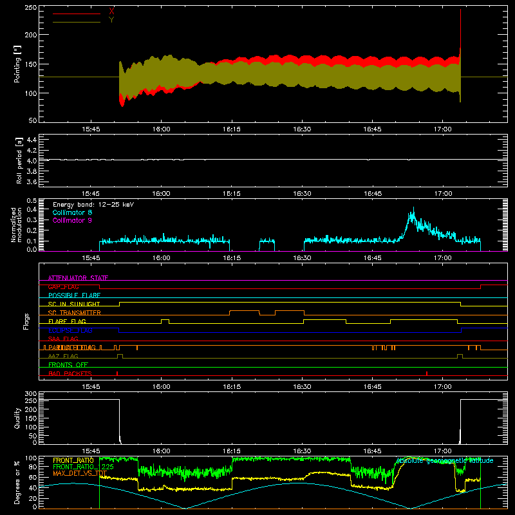This screenshot has width=515, height=515.
Task: Click the 16:00 time label under Pointing plot
Action: (x=162, y=129)
